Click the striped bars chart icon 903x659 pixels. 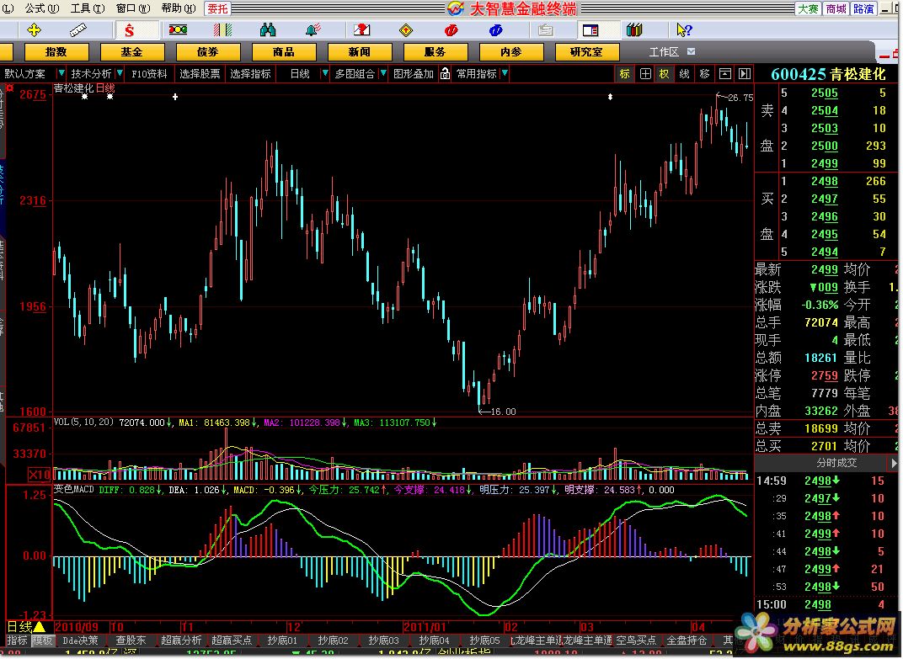[222, 30]
